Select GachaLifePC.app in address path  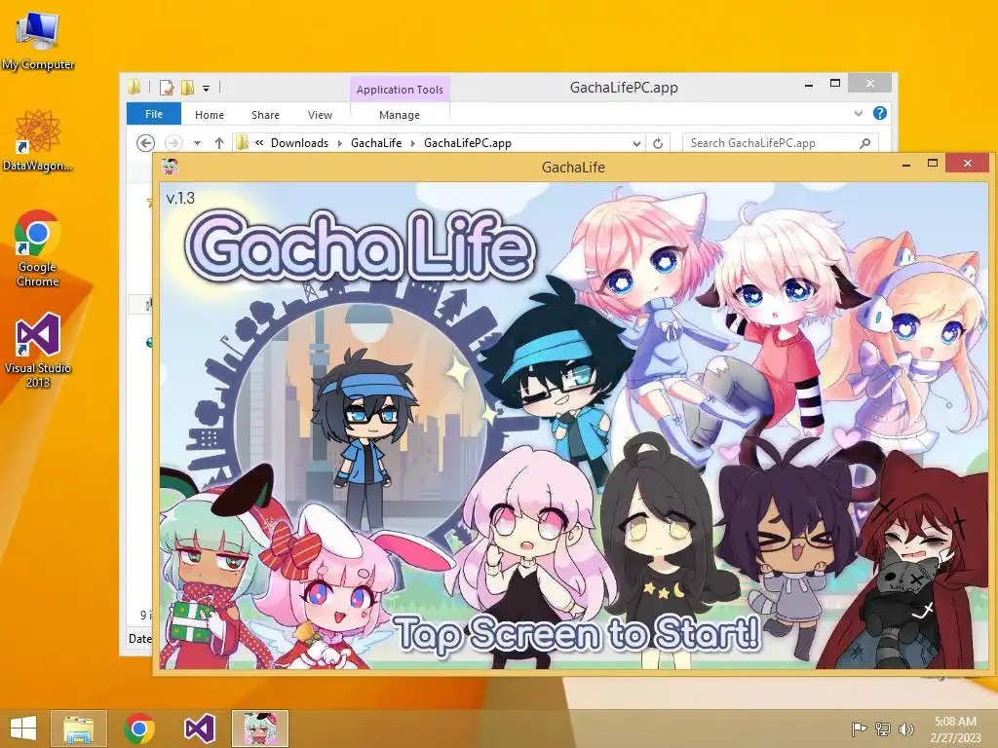[468, 143]
